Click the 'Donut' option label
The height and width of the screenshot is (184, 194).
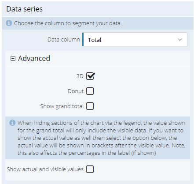click(x=76, y=91)
